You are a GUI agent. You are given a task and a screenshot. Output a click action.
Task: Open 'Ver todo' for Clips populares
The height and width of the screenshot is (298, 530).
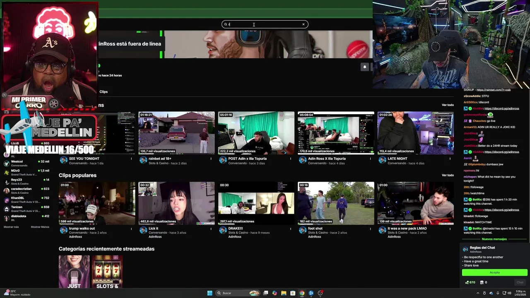click(448, 175)
